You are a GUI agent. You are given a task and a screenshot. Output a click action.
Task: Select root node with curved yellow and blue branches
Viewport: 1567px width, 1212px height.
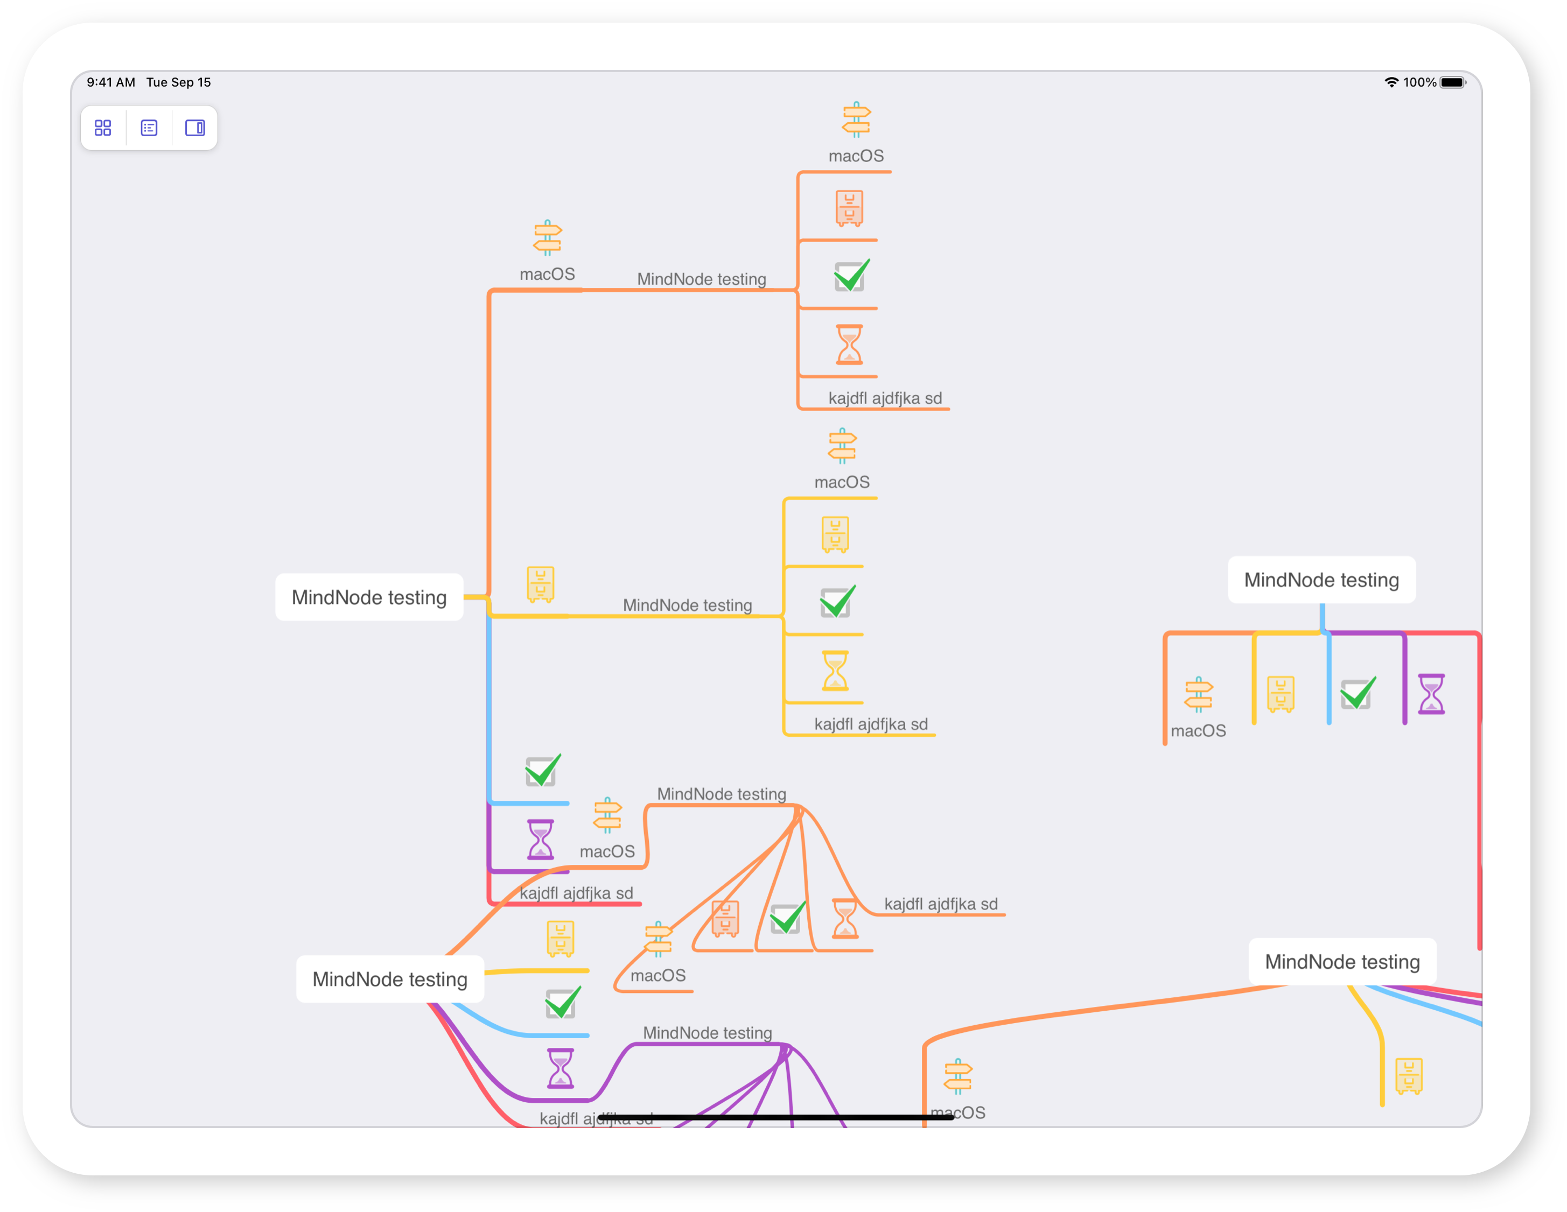tap(390, 979)
